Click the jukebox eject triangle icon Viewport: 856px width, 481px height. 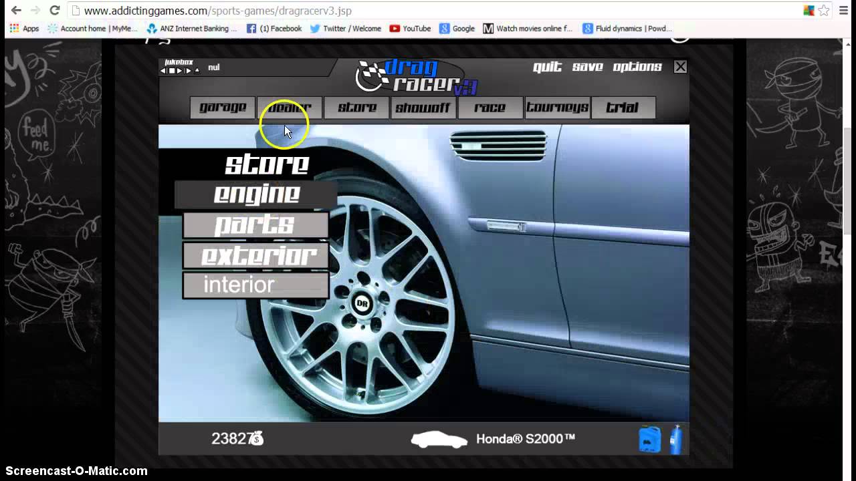pos(197,71)
